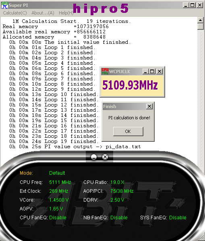Open the Help(H) menu
Viewport: 205px width, 241px height.
tap(66, 13)
